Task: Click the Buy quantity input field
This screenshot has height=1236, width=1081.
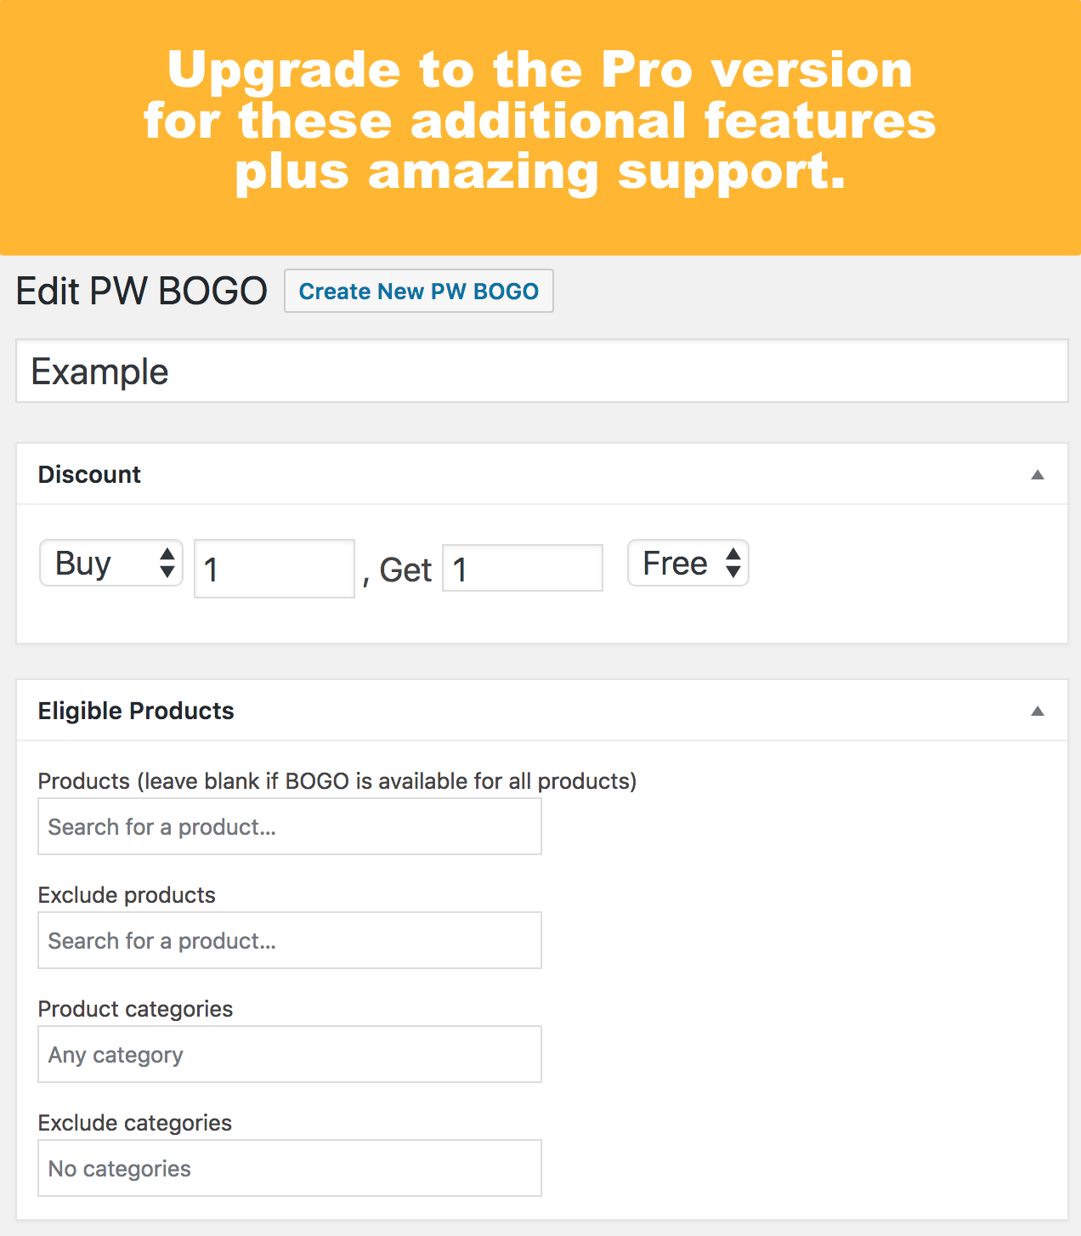Action: (274, 569)
